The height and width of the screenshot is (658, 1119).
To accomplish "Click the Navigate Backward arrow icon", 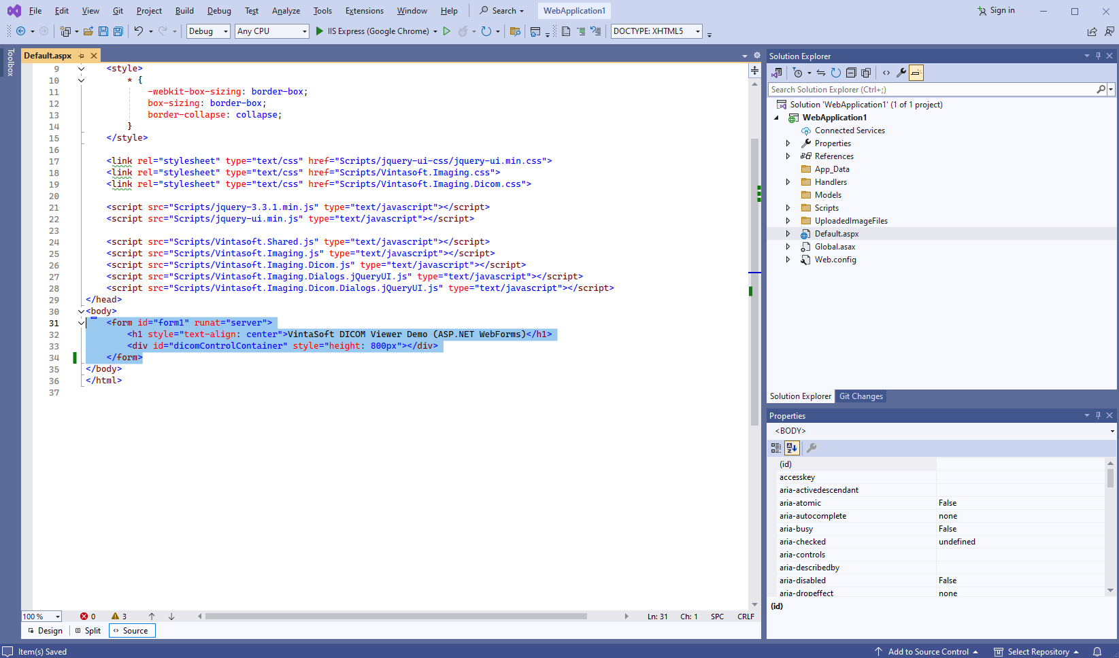I will (20, 31).
